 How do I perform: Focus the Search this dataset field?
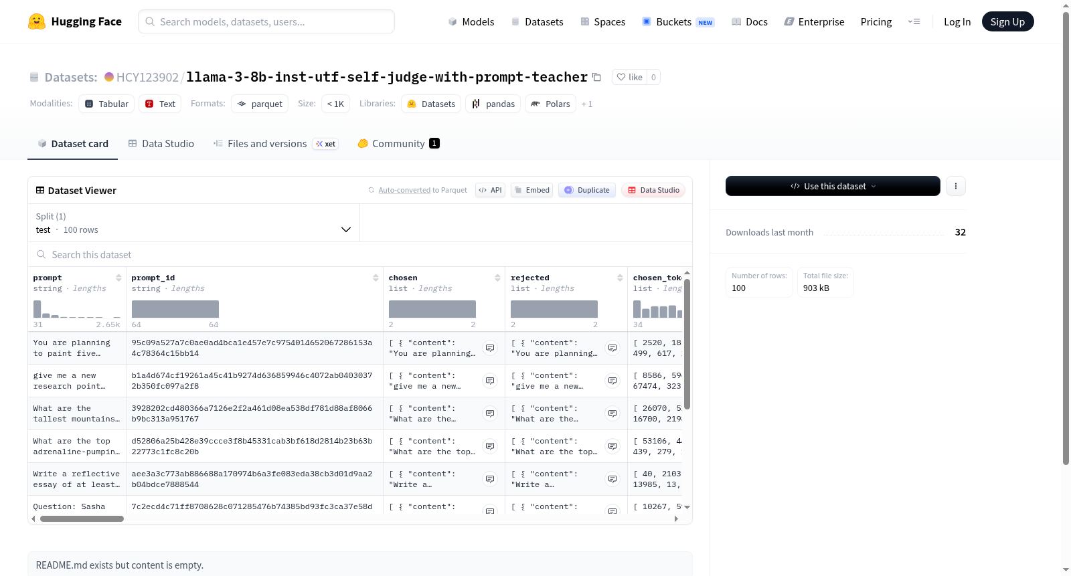pyautogui.click(x=360, y=254)
